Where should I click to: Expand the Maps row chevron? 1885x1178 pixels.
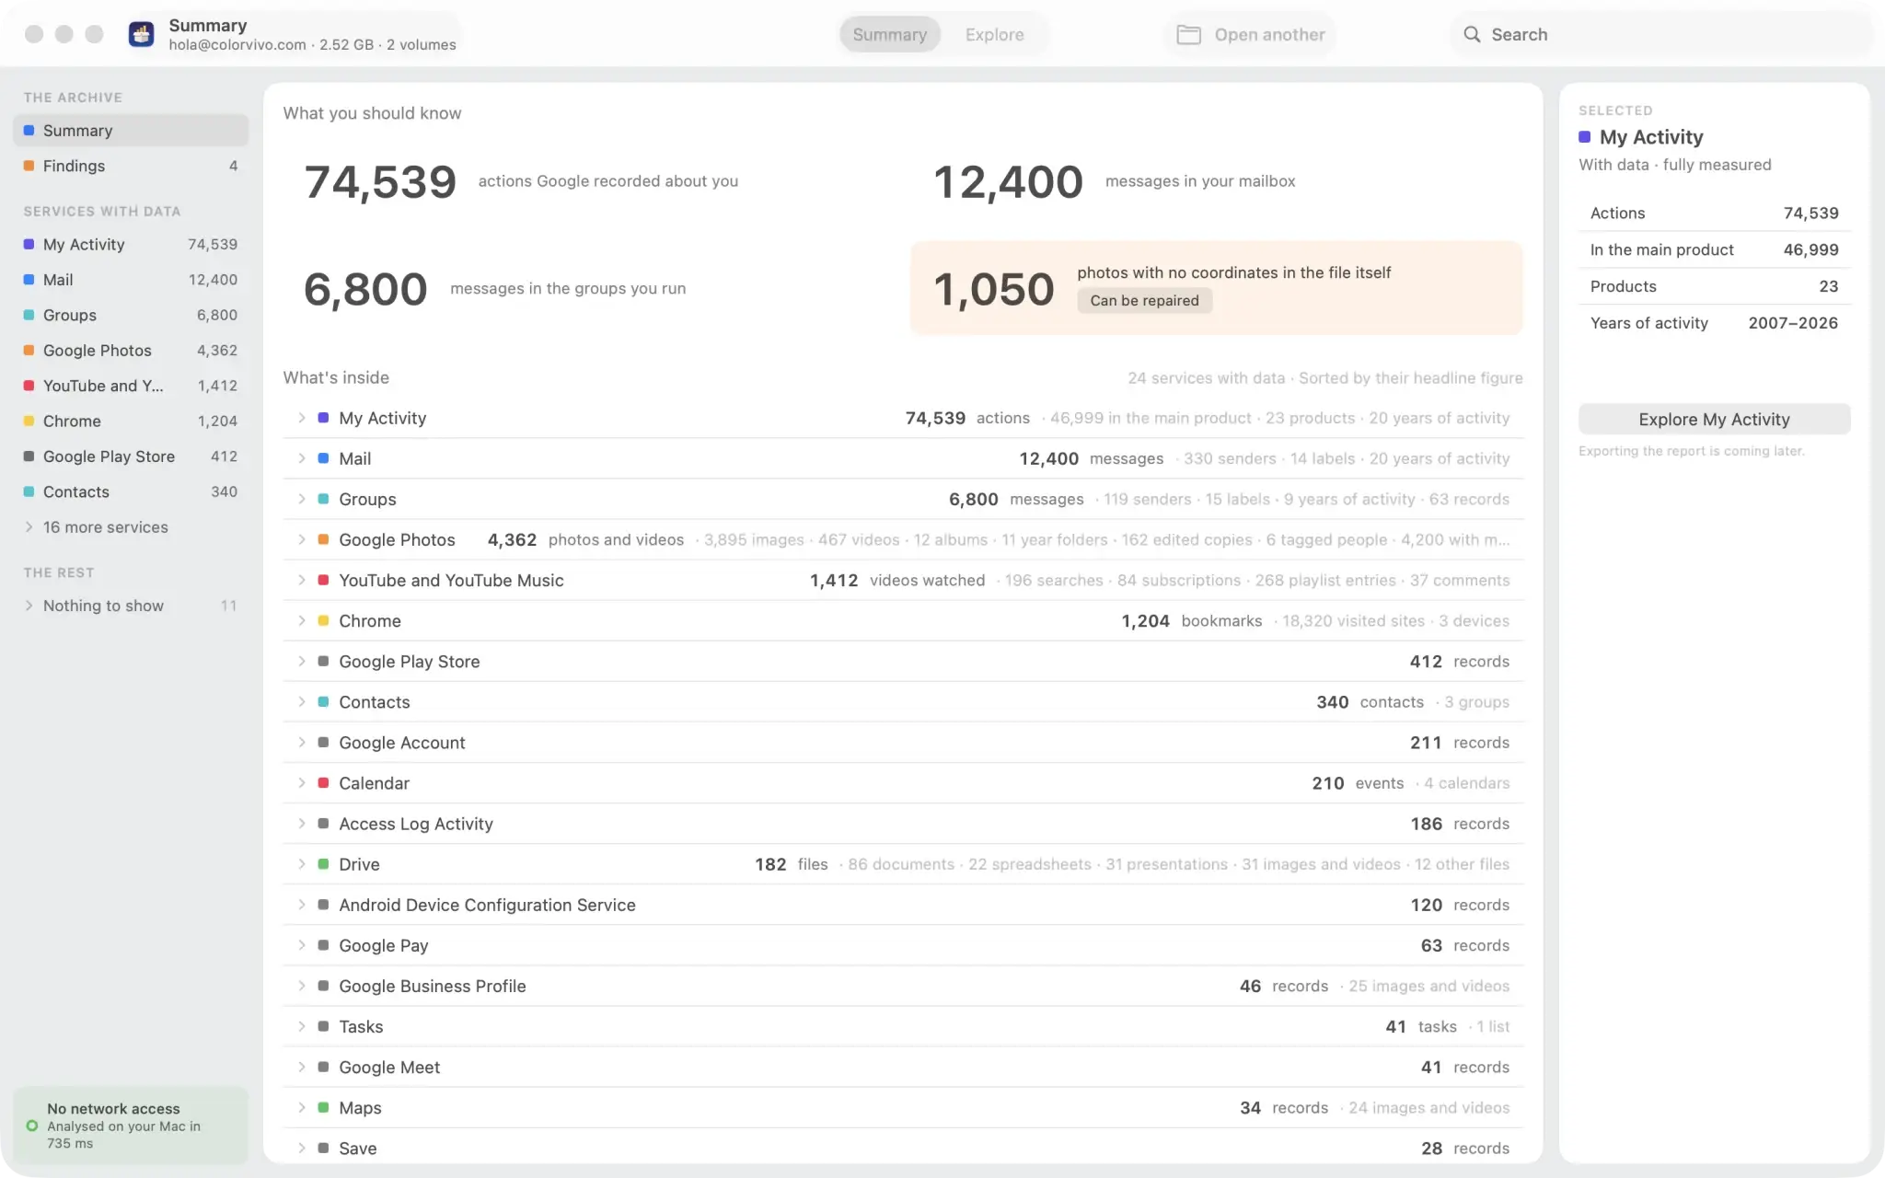tap(301, 1107)
